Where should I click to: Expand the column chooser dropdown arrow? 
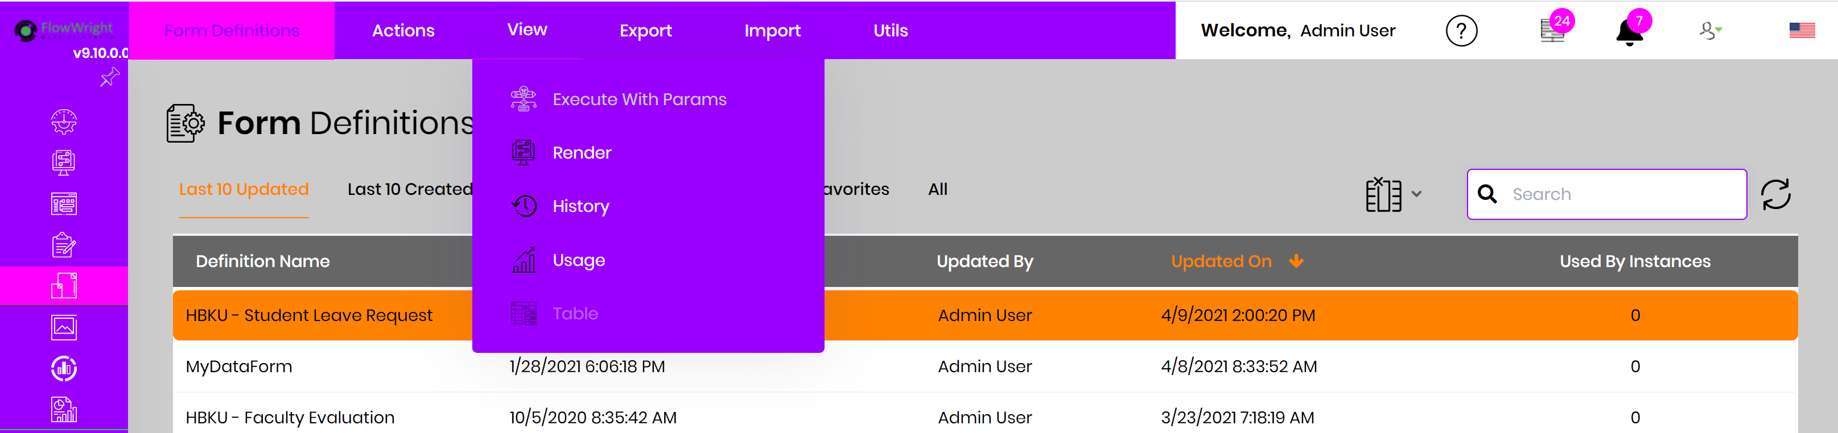1416,194
